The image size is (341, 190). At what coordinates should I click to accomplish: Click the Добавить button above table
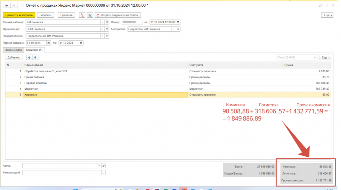coord(14,58)
